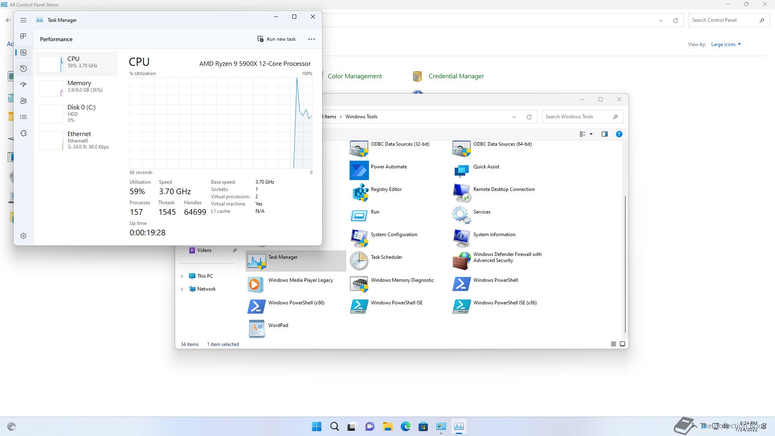Refresh the Windows Tools window

coord(529,117)
